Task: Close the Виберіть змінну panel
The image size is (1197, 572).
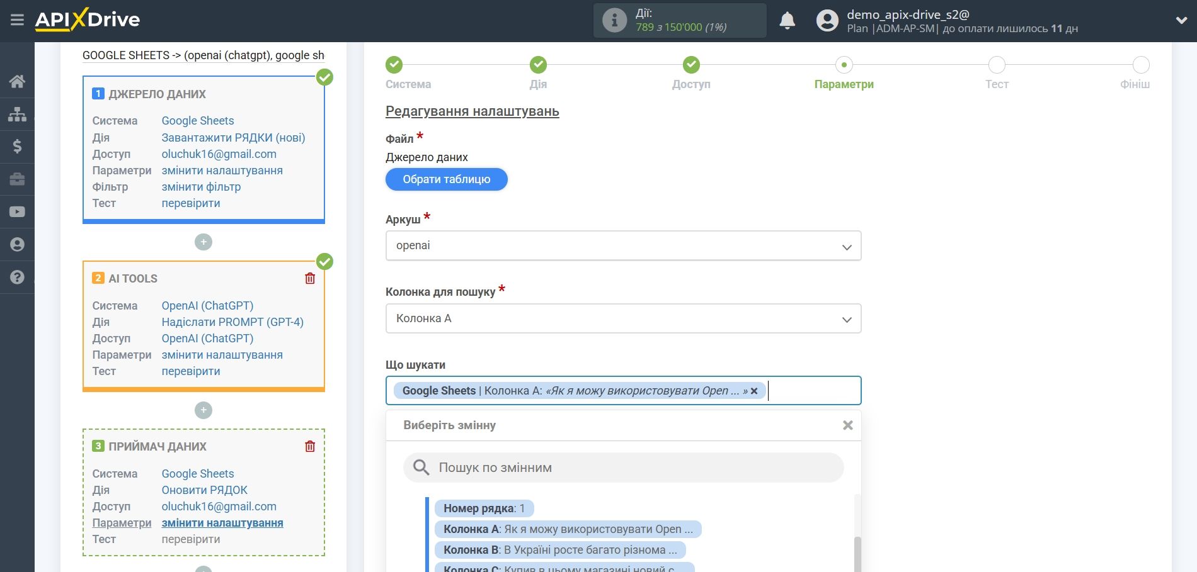Action: (848, 425)
